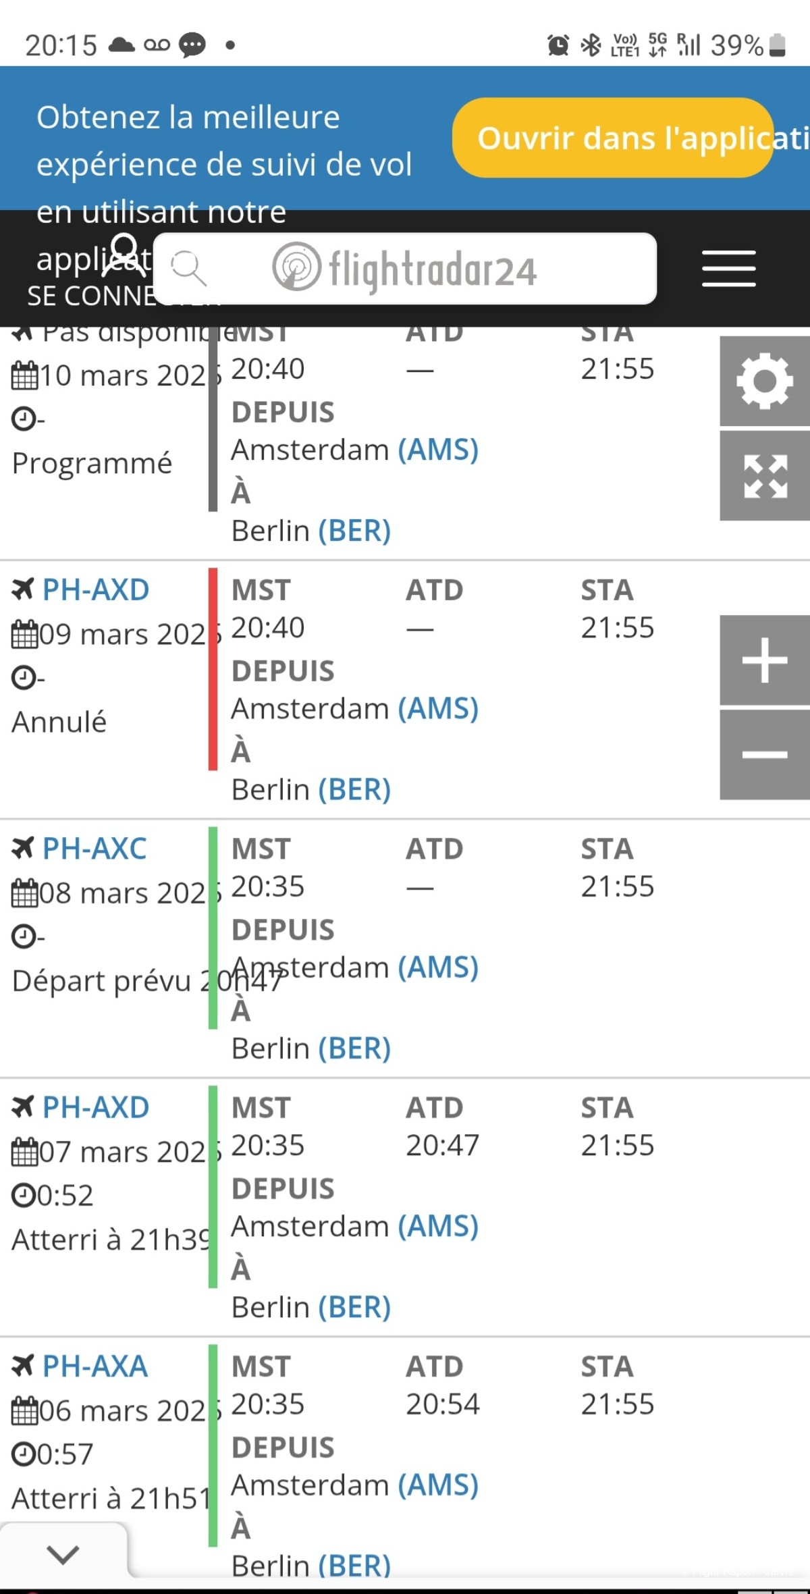Tap the alarm clock status icon
810x1594 pixels.
point(558,45)
